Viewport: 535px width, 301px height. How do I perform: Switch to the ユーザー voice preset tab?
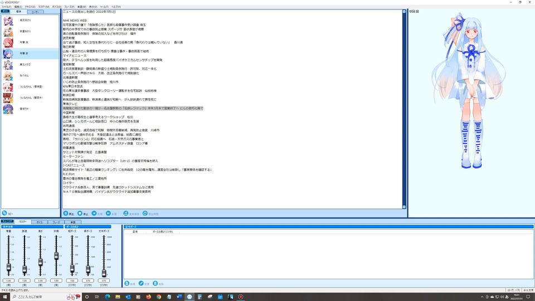tap(36, 12)
